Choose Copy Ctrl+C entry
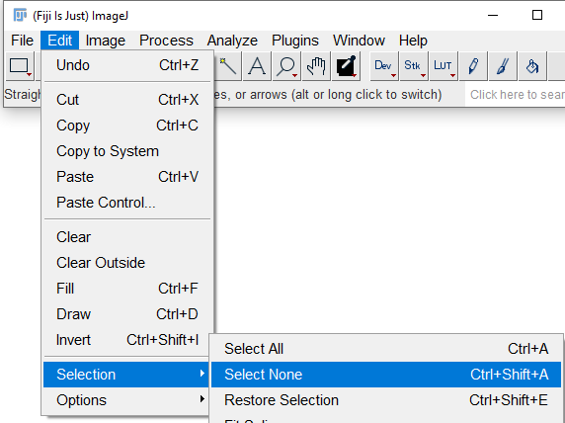Viewport: 565px width, 423px height. pos(127,126)
